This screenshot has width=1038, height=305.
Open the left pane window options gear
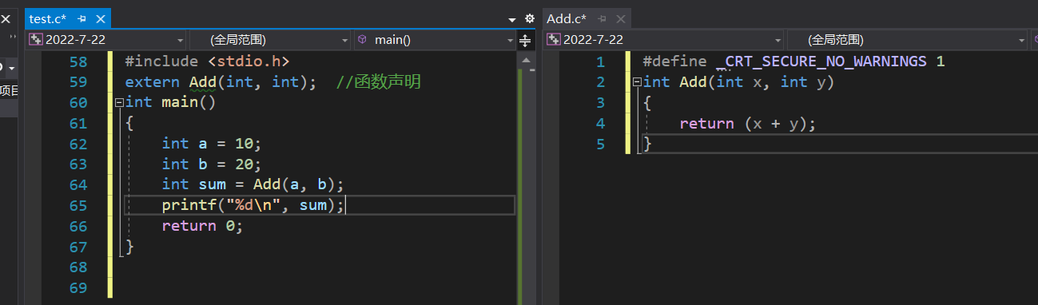(529, 18)
